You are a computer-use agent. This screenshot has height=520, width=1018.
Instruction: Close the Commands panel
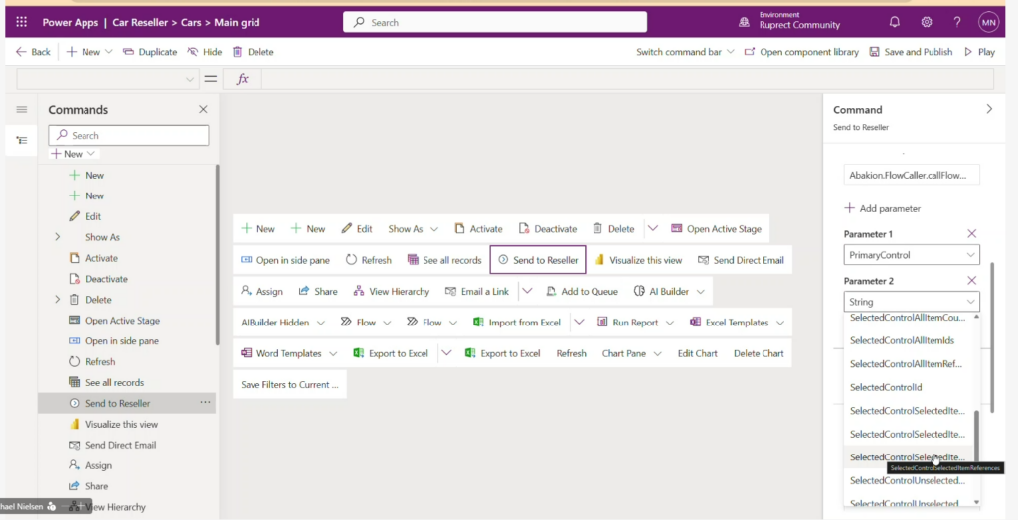(203, 110)
